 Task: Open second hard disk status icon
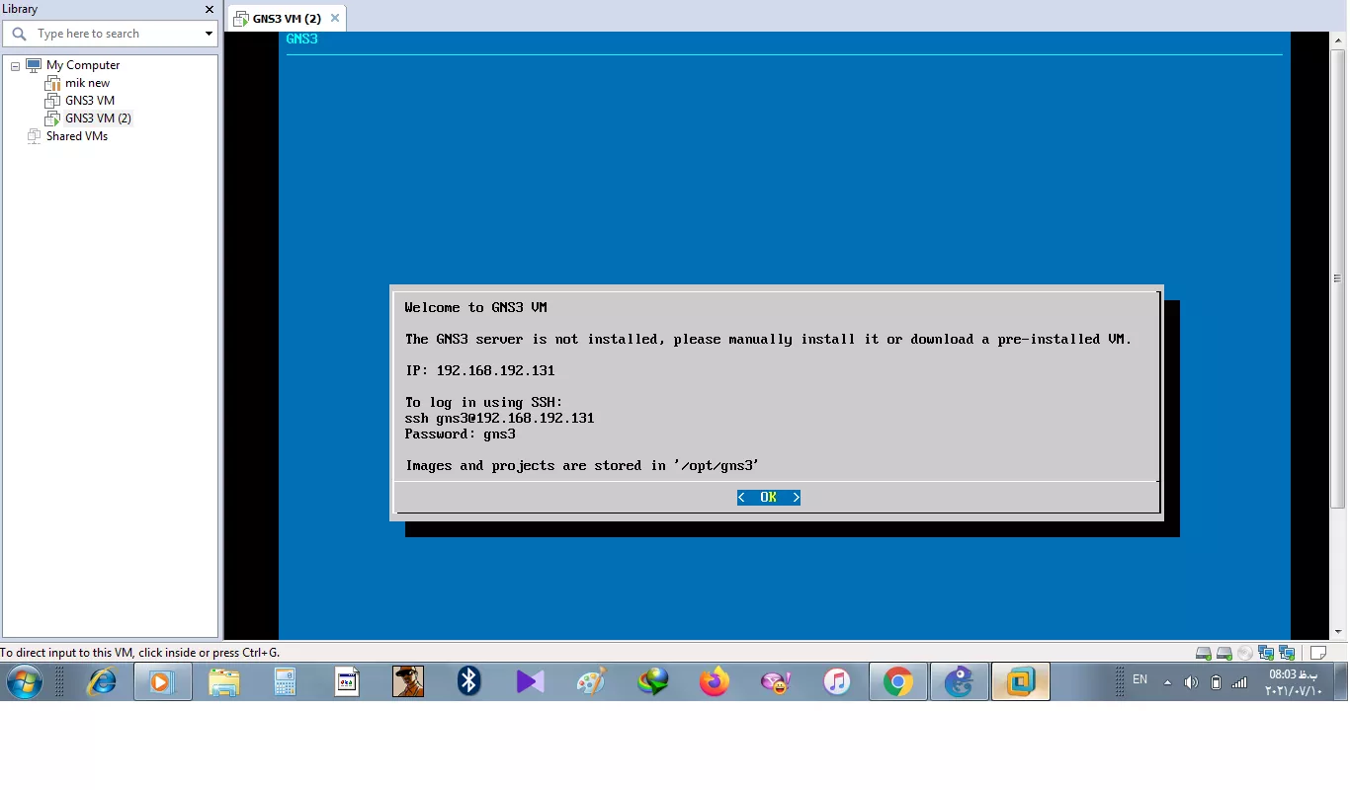pyautogui.click(x=1224, y=653)
